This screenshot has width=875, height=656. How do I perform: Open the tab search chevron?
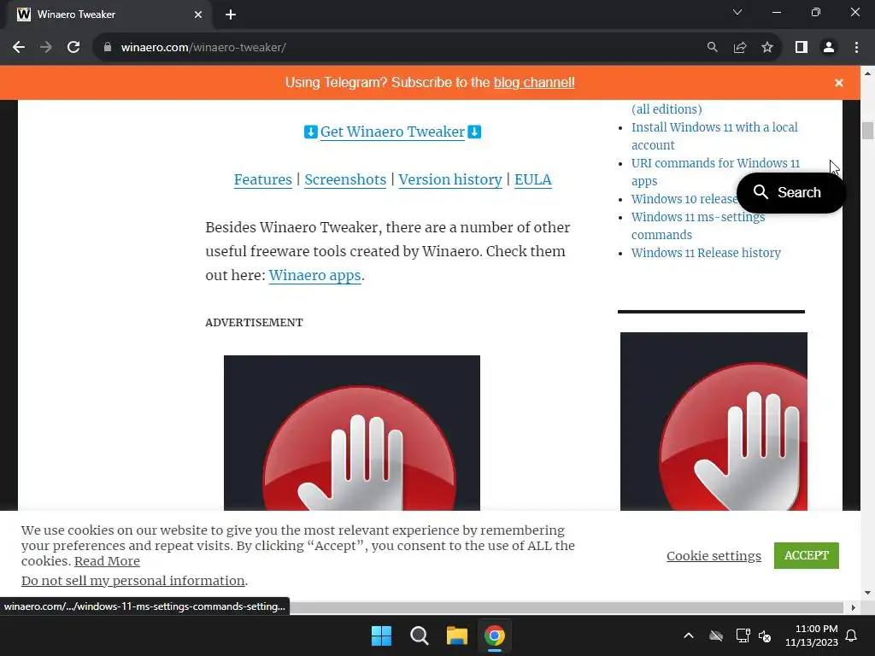pyautogui.click(x=737, y=12)
